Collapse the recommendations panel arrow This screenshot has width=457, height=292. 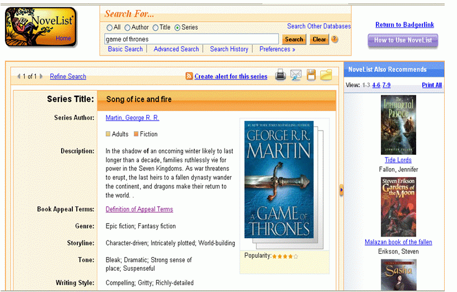(341, 190)
